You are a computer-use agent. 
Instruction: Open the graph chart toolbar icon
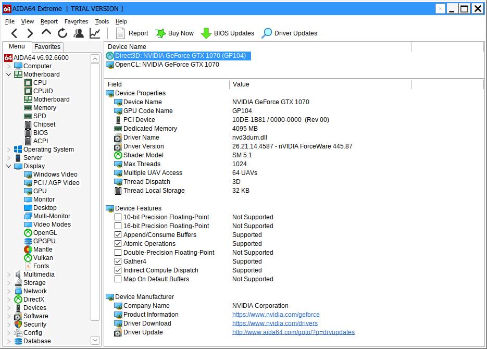pyautogui.click(x=95, y=33)
